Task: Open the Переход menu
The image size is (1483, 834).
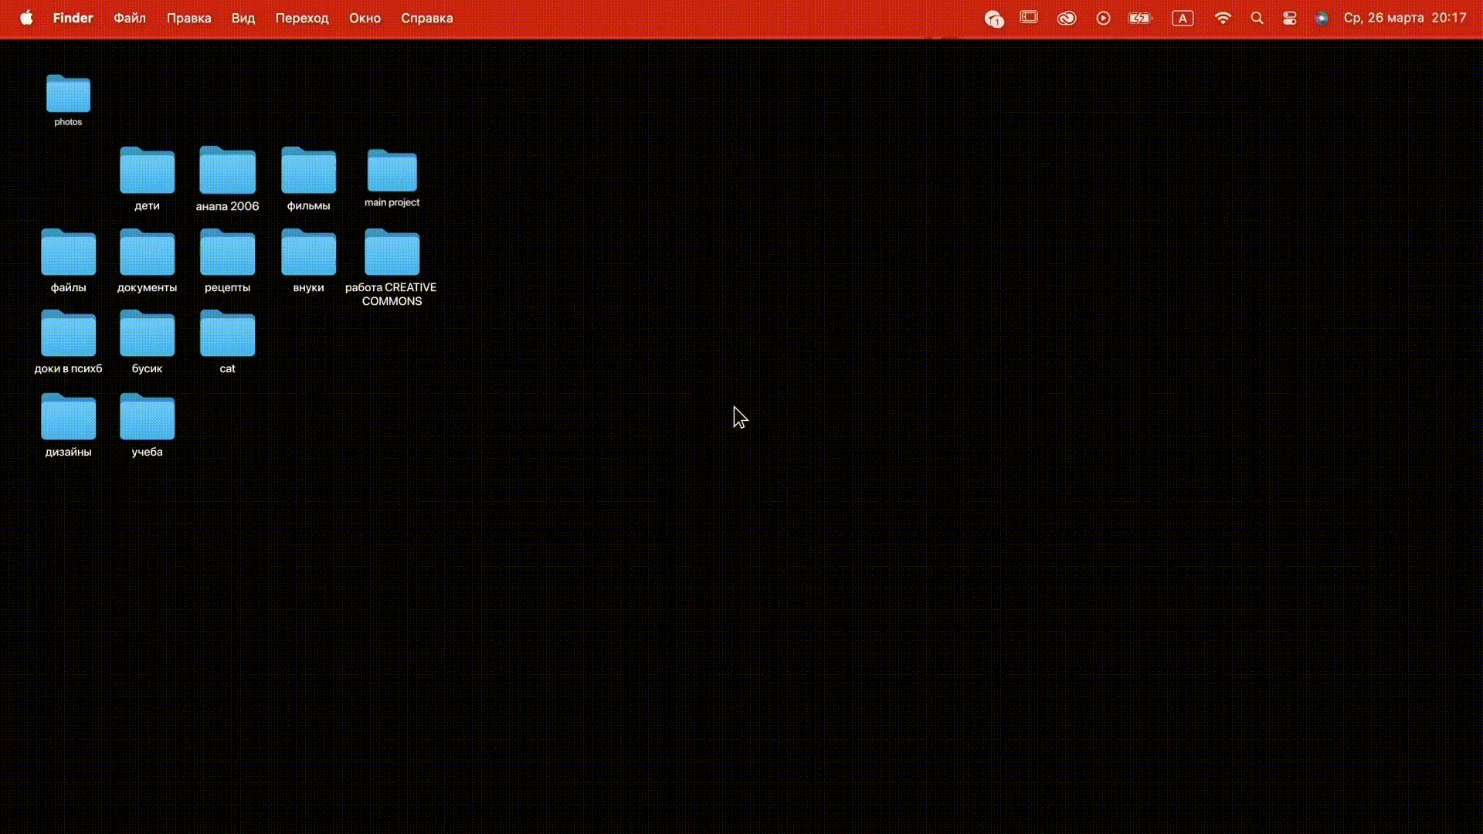Action: click(302, 18)
